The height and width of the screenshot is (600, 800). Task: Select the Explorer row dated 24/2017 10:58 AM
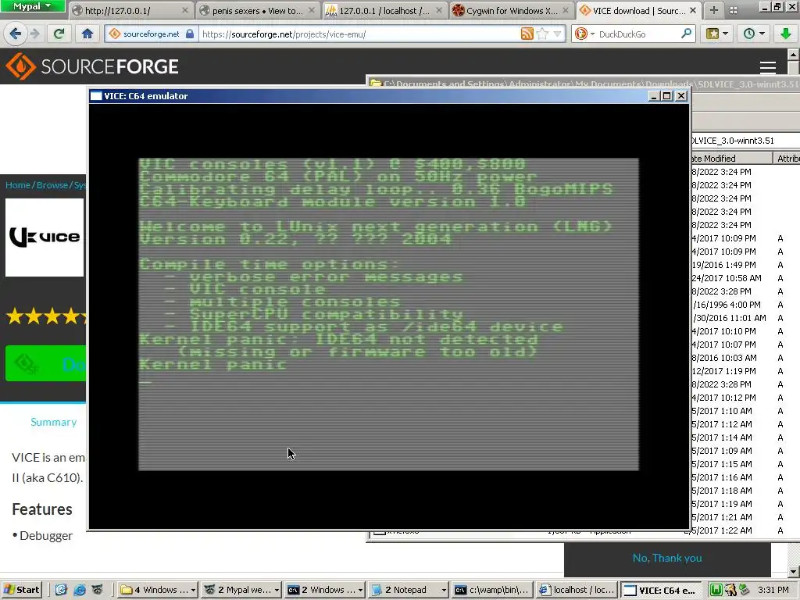click(745, 278)
